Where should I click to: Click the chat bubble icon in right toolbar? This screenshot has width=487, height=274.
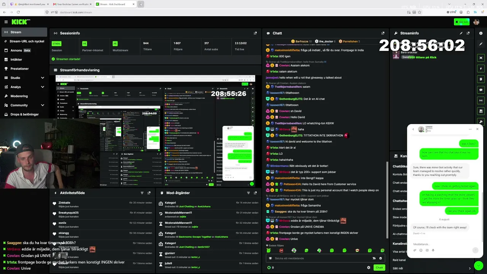click(x=481, y=90)
